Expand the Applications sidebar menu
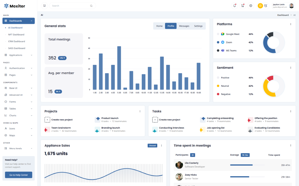Screen dimensions: 299x186 coord(19,55)
